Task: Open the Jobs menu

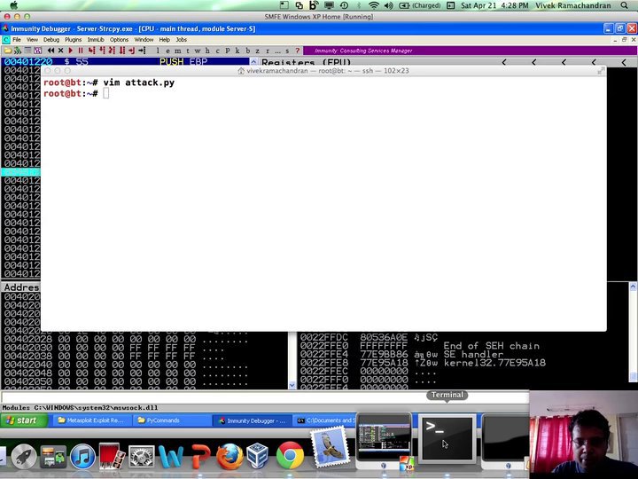Action: (x=182, y=40)
